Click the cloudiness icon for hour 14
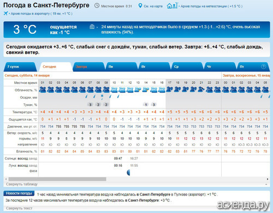 click(x=146, y=90)
